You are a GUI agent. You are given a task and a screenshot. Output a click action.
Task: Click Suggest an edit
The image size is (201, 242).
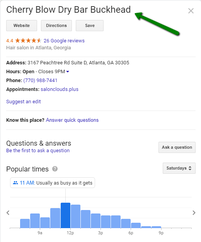[x=23, y=102]
